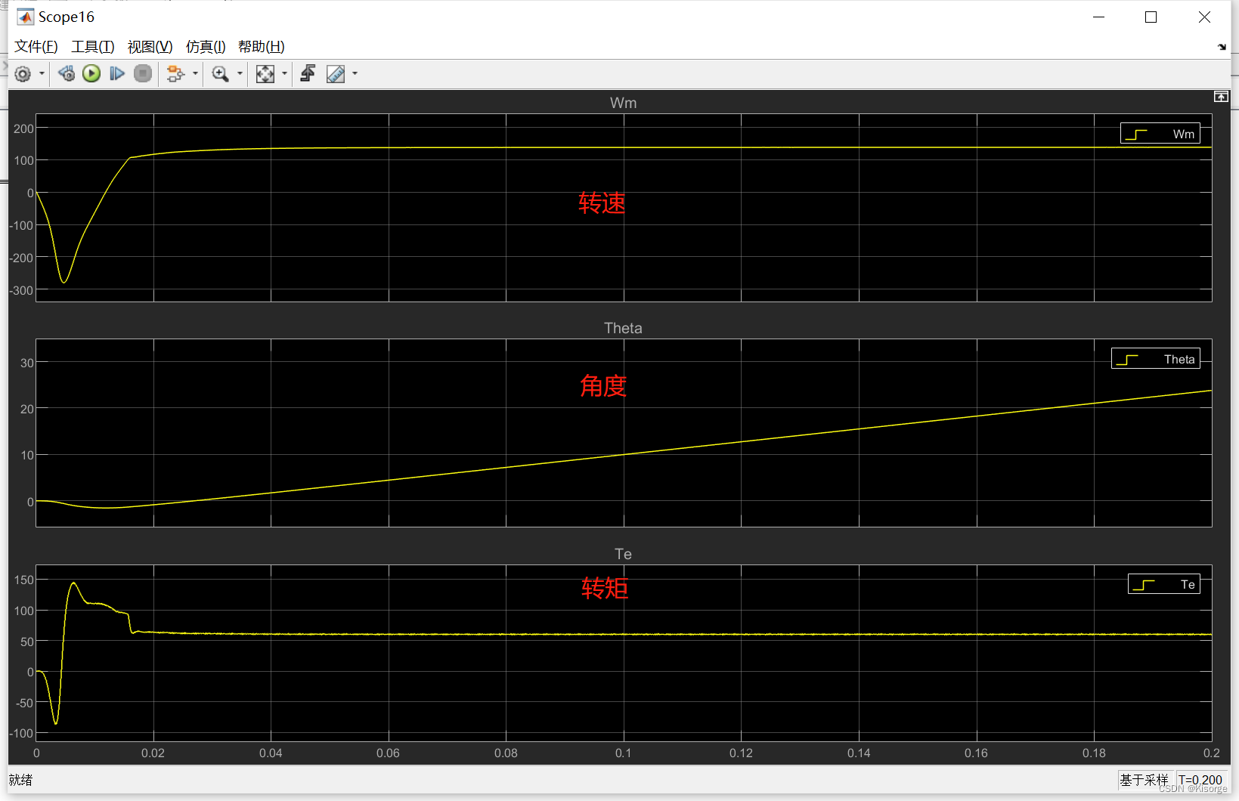Enable the cursor measurements ruler icon
This screenshot has height=801, width=1239.
coord(335,74)
